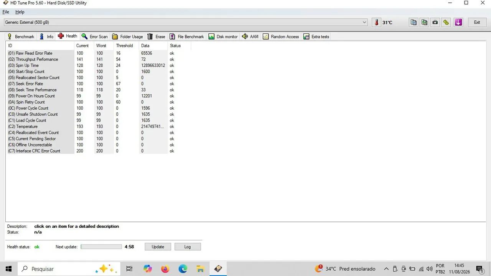The height and width of the screenshot is (276, 491).
Task: Click the Erase trash can icon
Action: (150, 36)
